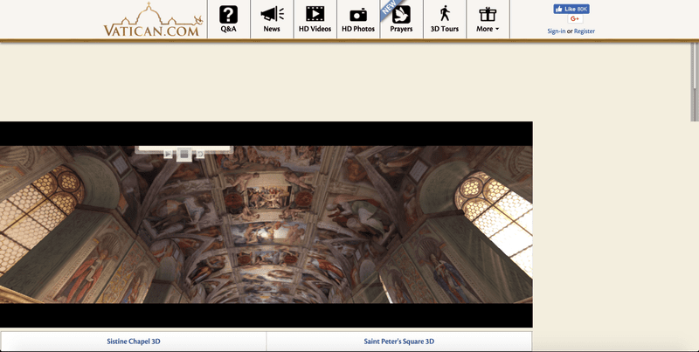Image resolution: width=699 pixels, height=352 pixels.
Task: Switch to the Sistine Chapel 3D tab
Action: [x=134, y=342]
